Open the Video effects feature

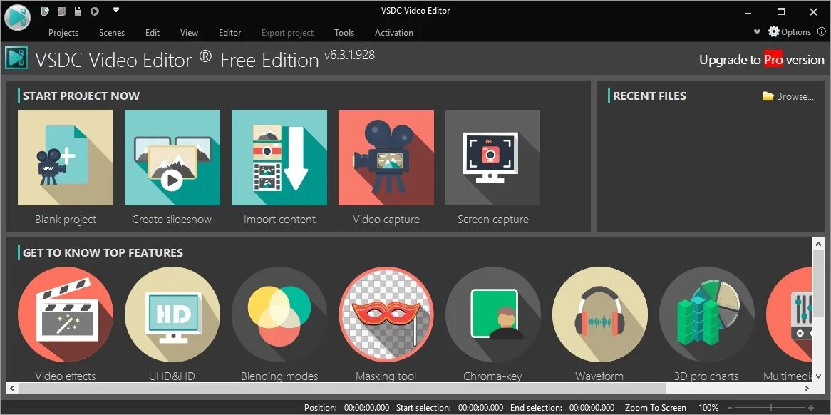tap(65, 314)
